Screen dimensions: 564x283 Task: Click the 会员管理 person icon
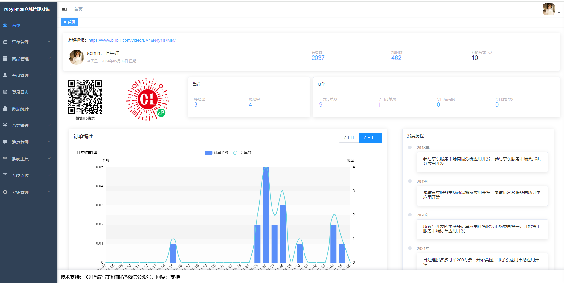coord(5,75)
